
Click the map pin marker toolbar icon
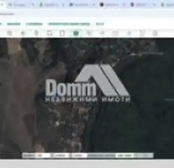coord(36,33)
